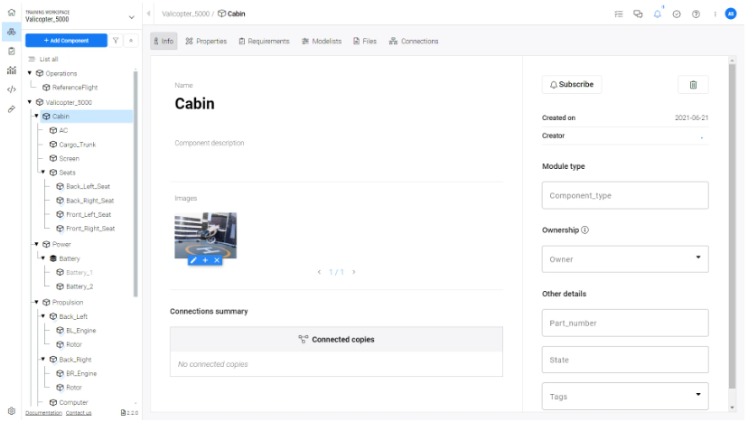748x422 pixels.
Task: Open the user avatar menu
Action: coord(730,14)
